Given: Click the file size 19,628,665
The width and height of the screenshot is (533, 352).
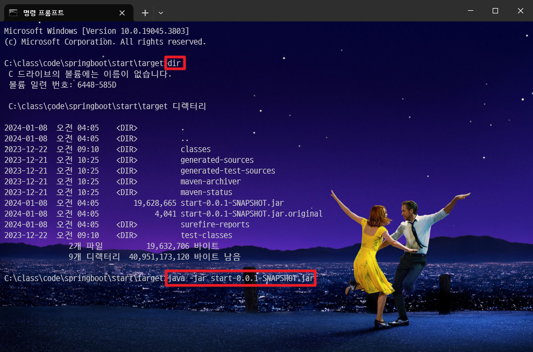Looking at the screenshot, I should coord(155,203).
